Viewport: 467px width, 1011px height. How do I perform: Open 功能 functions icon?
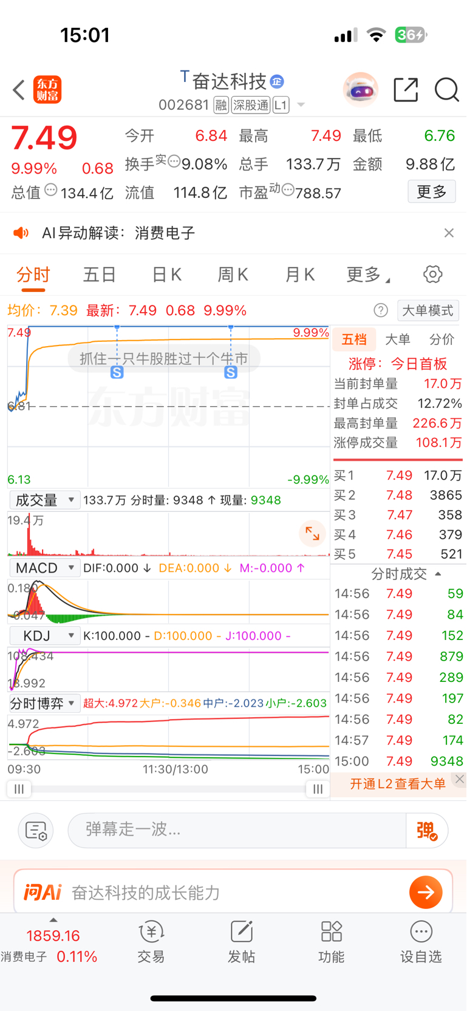tap(331, 942)
